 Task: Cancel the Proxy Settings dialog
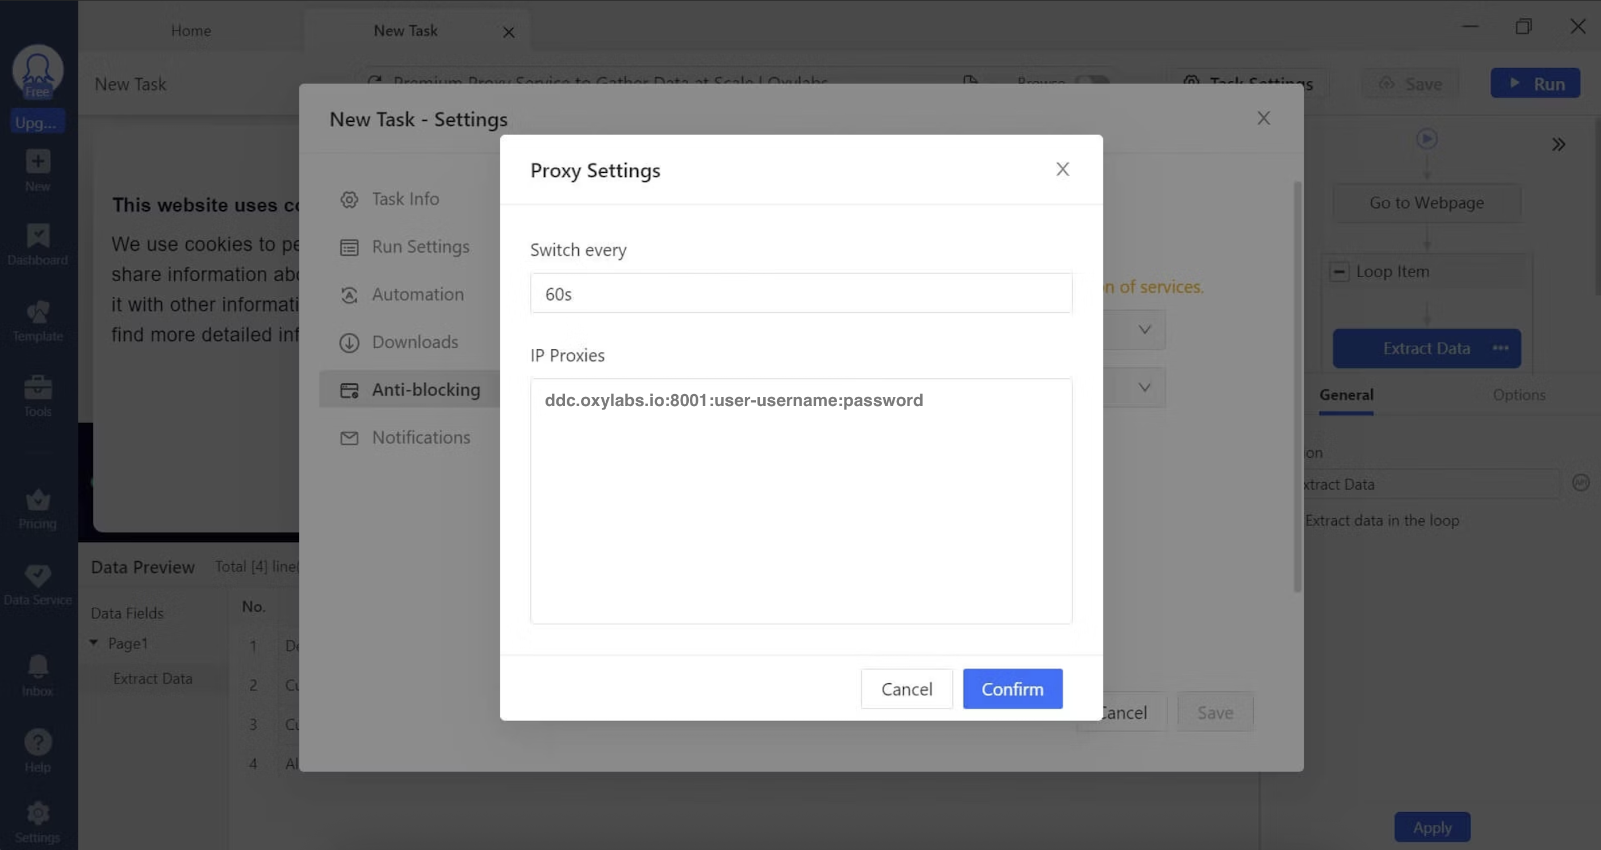[906, 688]
